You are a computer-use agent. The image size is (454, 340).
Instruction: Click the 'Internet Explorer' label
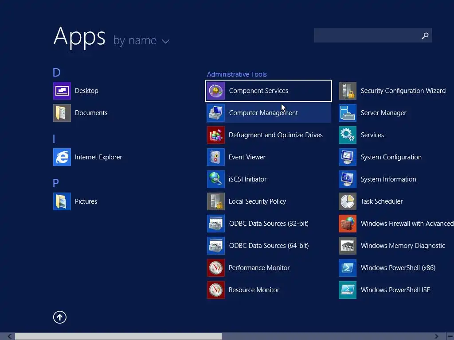[98, 157]
